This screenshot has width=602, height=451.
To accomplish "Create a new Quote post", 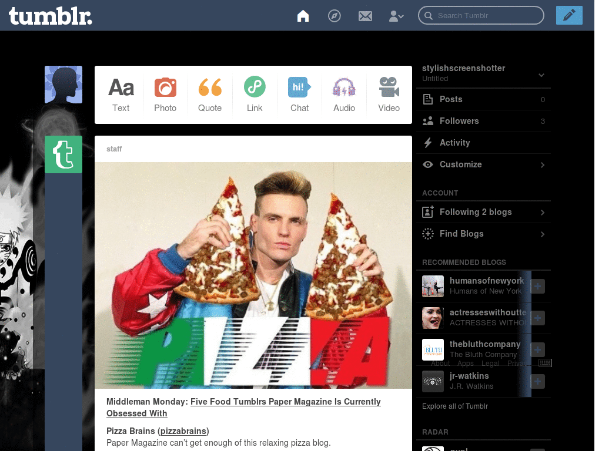I will pos(210,95).
